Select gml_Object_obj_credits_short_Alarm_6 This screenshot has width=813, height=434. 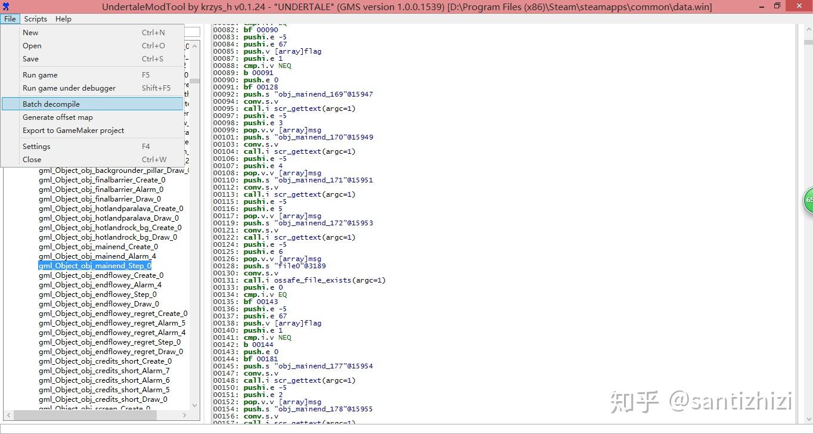pyautogui.click(x=104, y=380)
